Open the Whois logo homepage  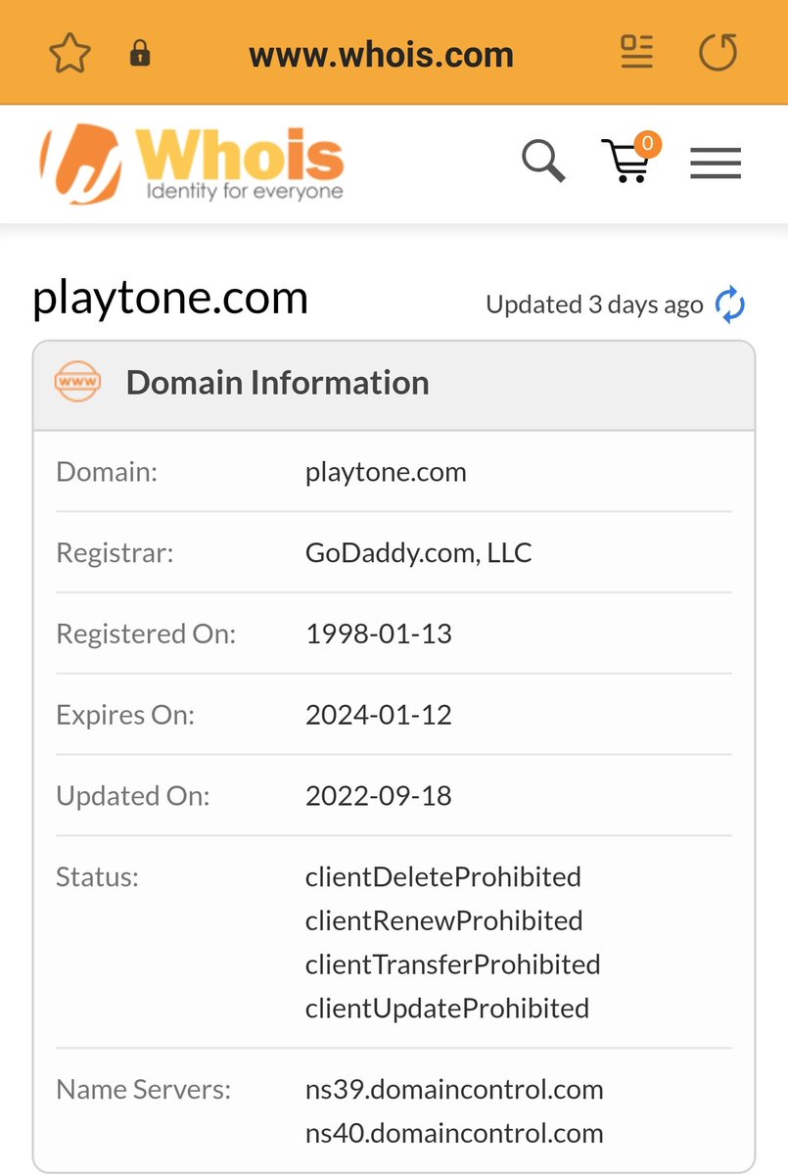click(x=192, y=162)
